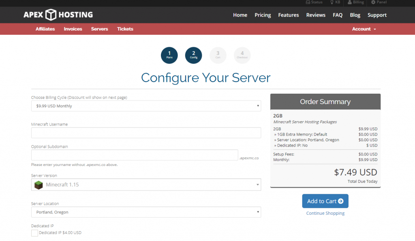Open the Billing link in top bar
Viewport: 415px width, 241px height.
(x=356, y=2)
